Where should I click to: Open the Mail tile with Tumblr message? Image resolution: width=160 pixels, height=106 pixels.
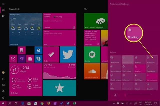(x=59, y=38)
